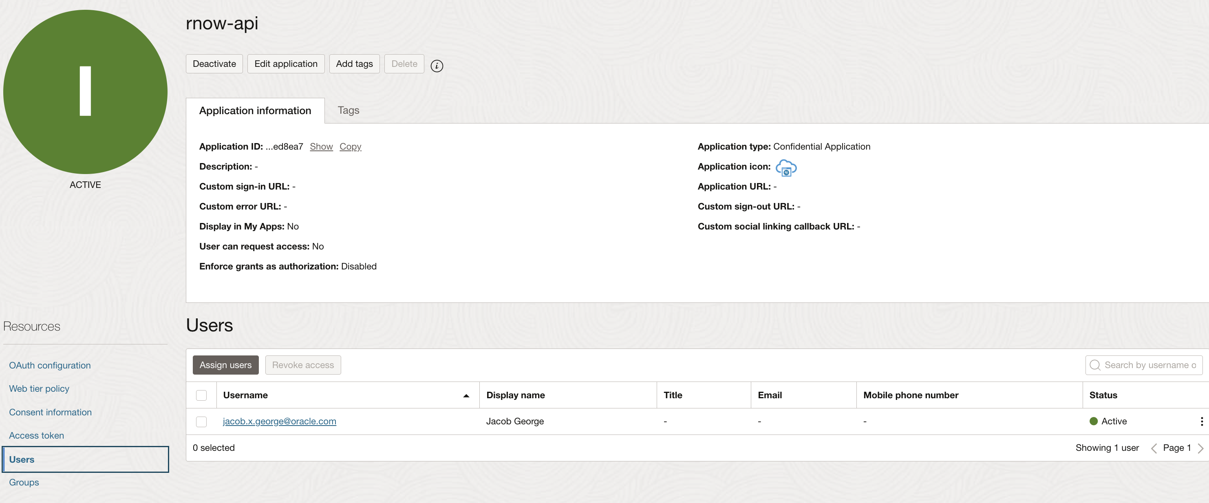Click the magnifier icon in the username search box
Viewport: 1209px width, 503px height.
click(x=1095, y=365)
